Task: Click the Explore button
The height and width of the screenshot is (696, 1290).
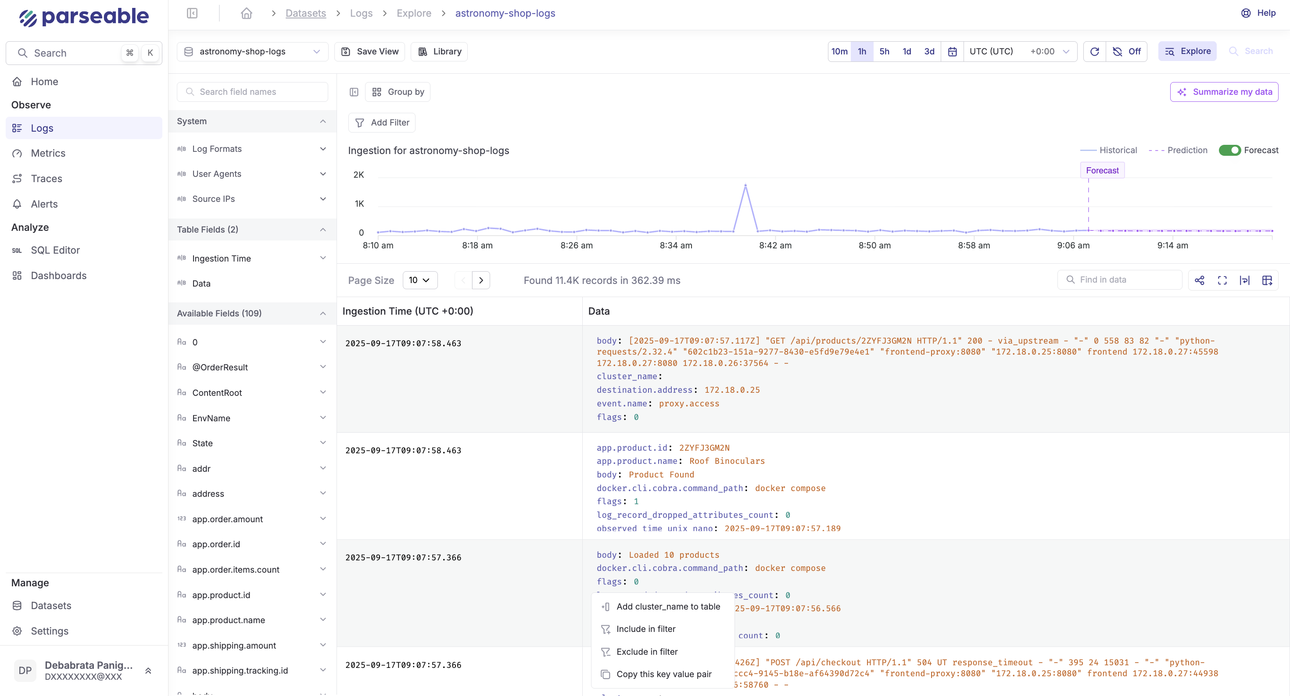Action: coord(1187,52)
